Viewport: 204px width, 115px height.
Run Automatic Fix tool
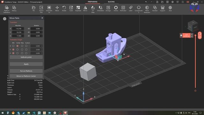(49, 9)
